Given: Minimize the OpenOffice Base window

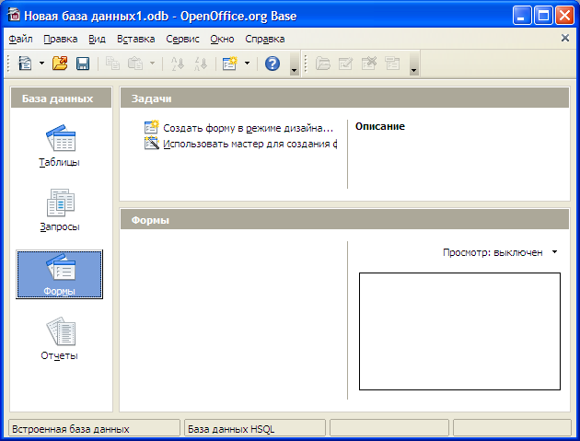Looking at the screenshot, I should coord(522,16).
